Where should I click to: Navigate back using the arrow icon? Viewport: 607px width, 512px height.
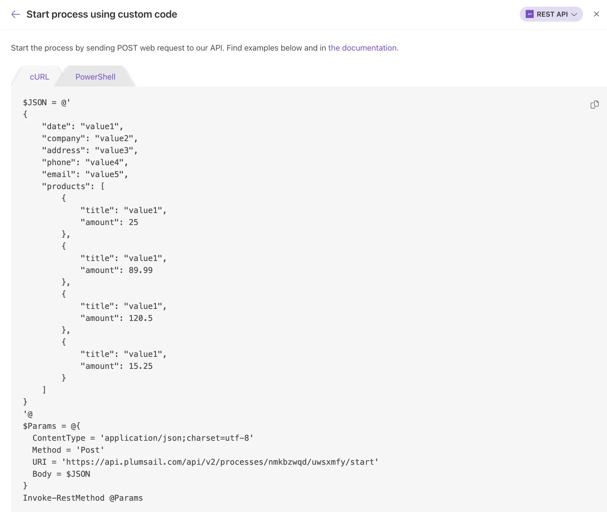coord(15,14)
